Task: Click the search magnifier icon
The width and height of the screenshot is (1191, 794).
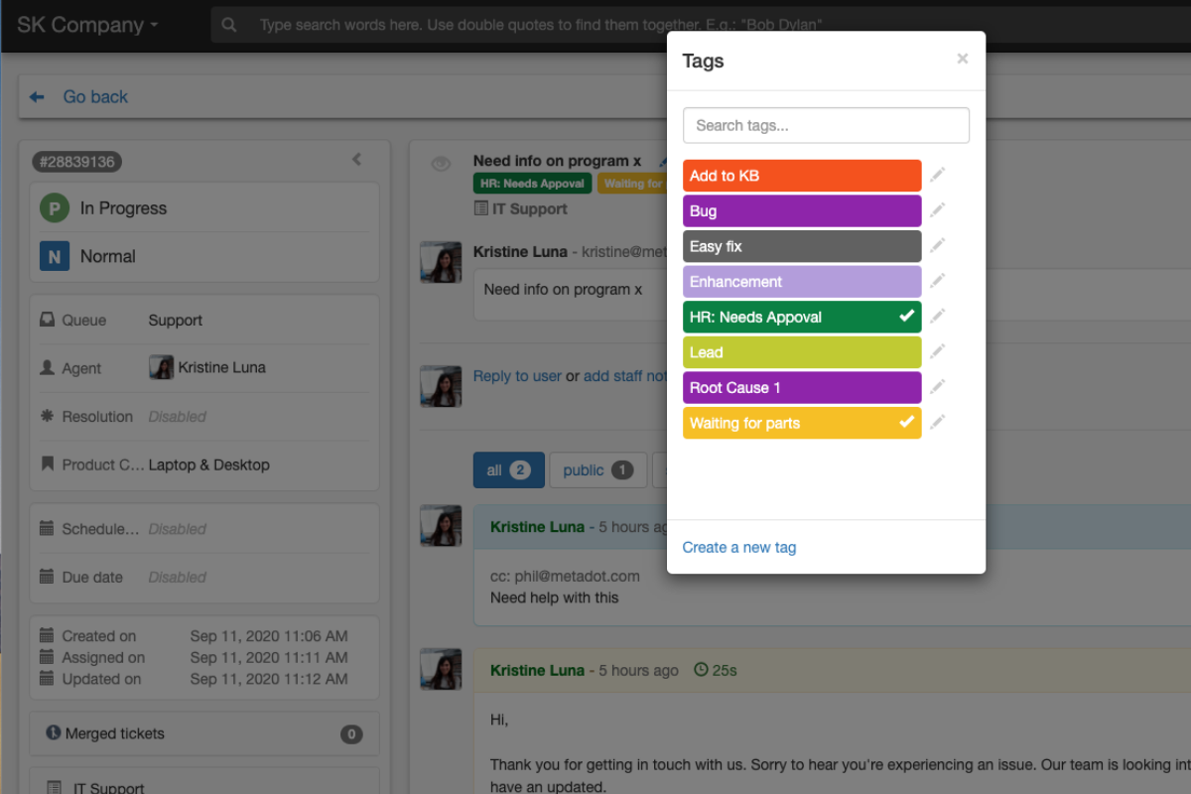Action: pyautogui.click(x=229, y=25)
